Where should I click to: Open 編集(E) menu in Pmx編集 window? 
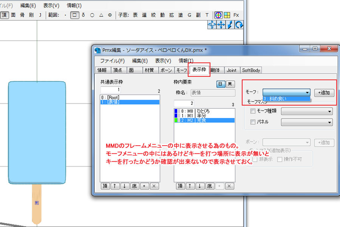click(x=140, y=60)
